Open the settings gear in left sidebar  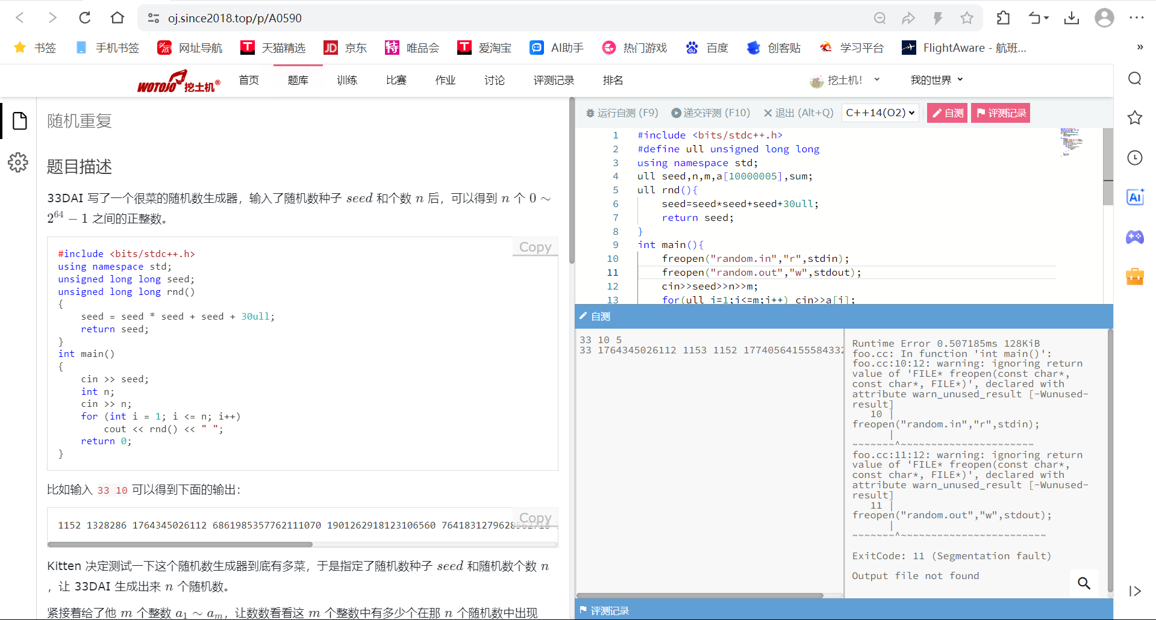click(x=18, y=162)
